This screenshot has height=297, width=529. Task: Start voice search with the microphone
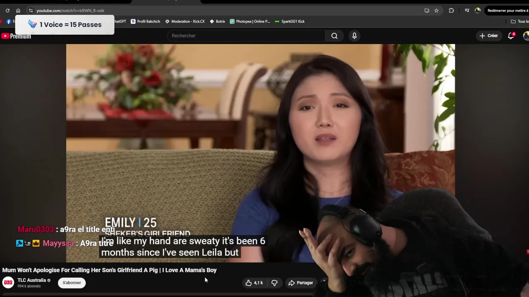point(354,36)
